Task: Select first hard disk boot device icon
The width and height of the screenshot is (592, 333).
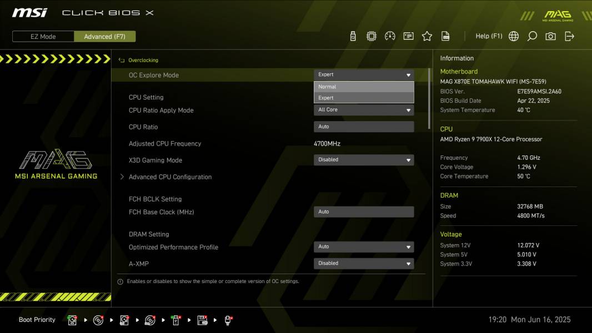Action: coord(72,320)
